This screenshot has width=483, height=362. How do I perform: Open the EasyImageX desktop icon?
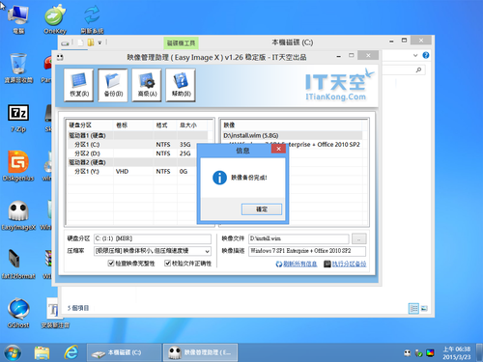click(18, 215)
